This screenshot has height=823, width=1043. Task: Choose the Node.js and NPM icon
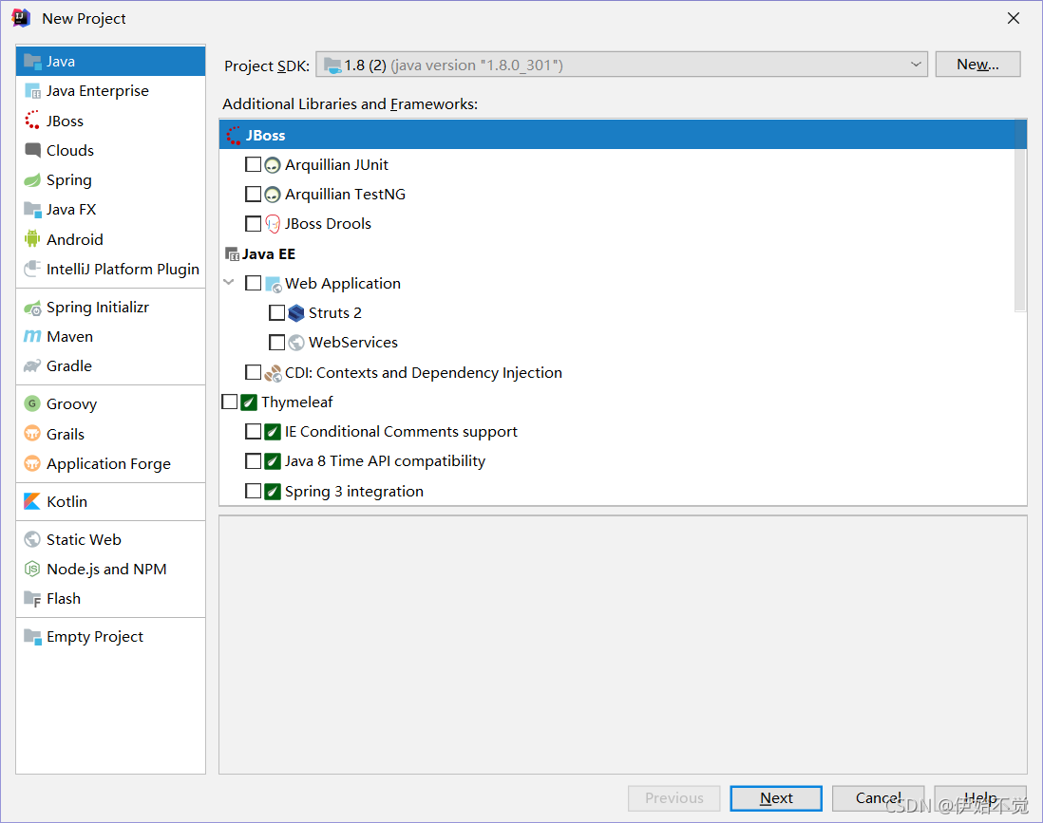pos(32,569)
